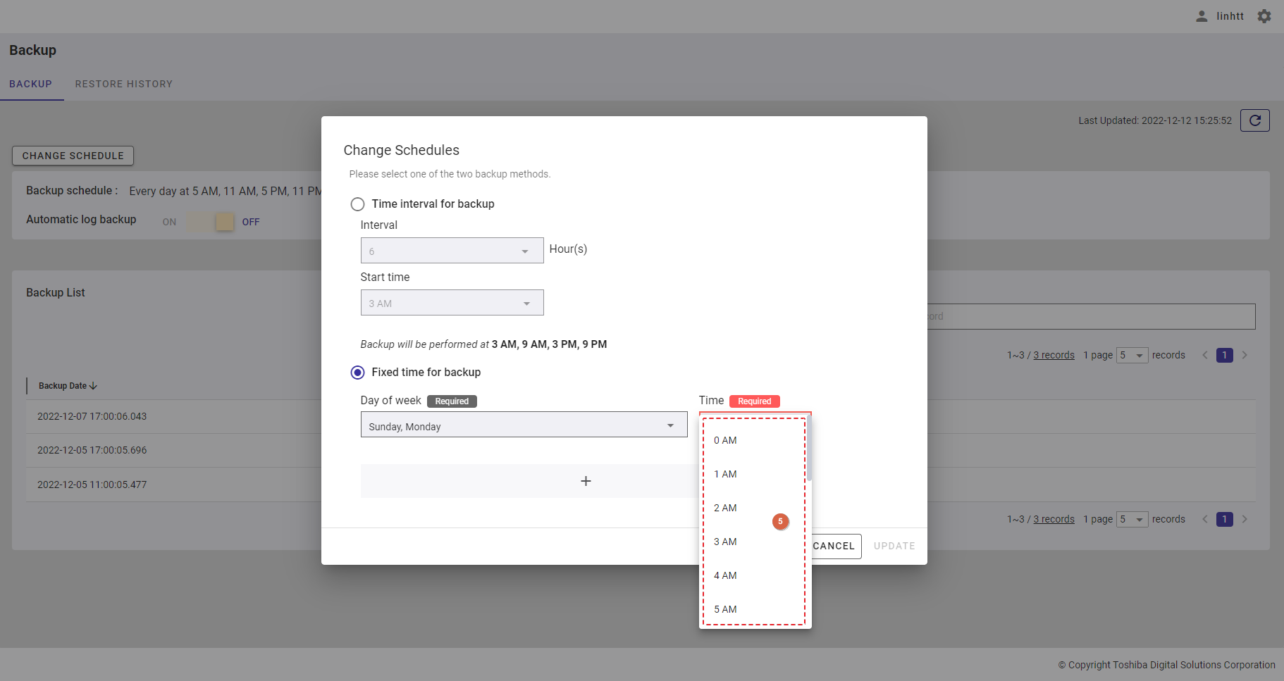
Task: Click next page arrow in bottom pagination
Action: (x=1245, y=519)
